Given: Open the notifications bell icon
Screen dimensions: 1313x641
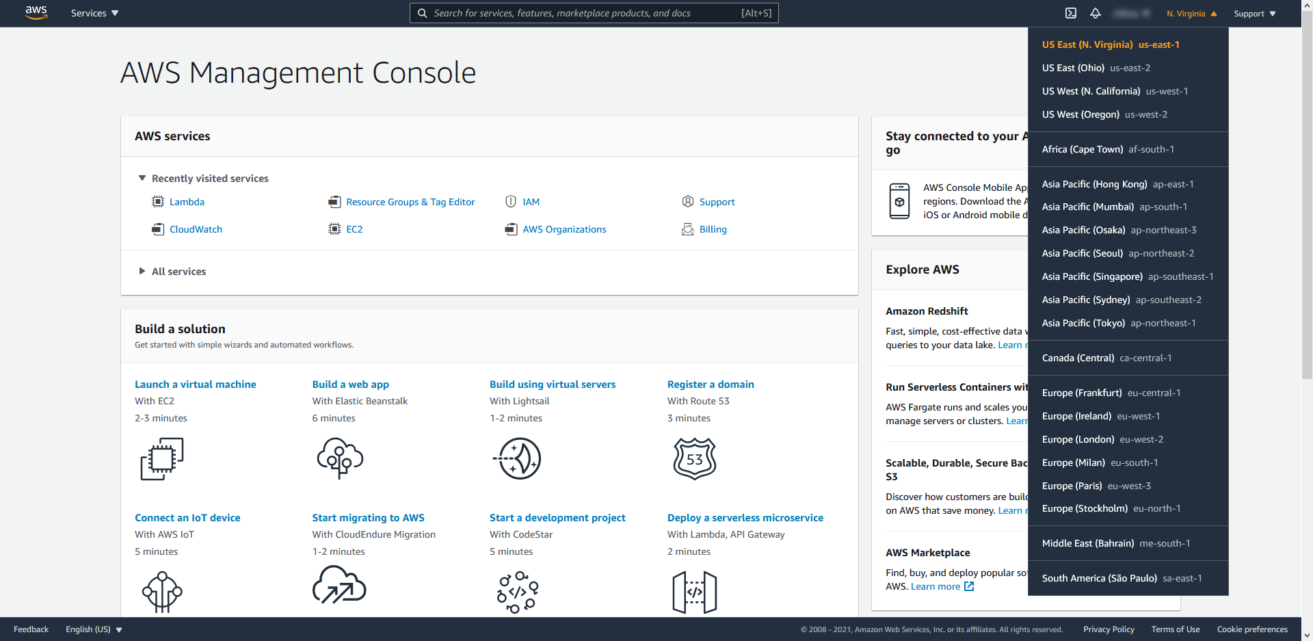Looking at the screenshot, I should click(x=1096, y=13).
